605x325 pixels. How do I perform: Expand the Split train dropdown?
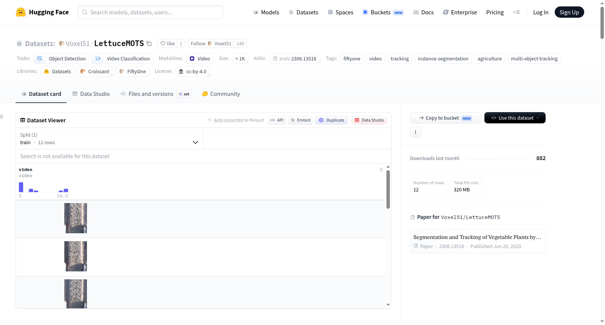109,139
